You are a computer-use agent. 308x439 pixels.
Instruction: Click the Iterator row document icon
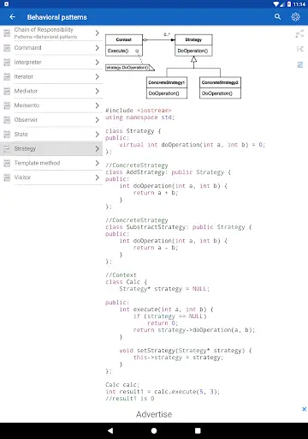click(x=7, y=76)
